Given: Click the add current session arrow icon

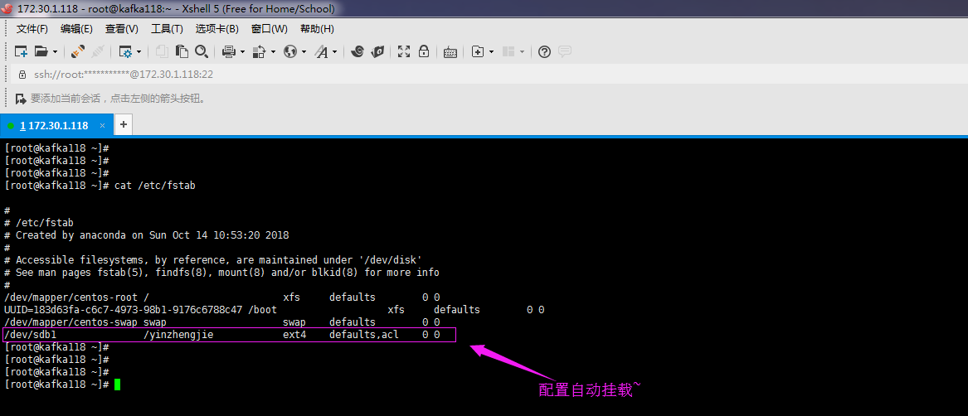Looking at the screenshot, I should pyautogui.click(x=21, y=98).
